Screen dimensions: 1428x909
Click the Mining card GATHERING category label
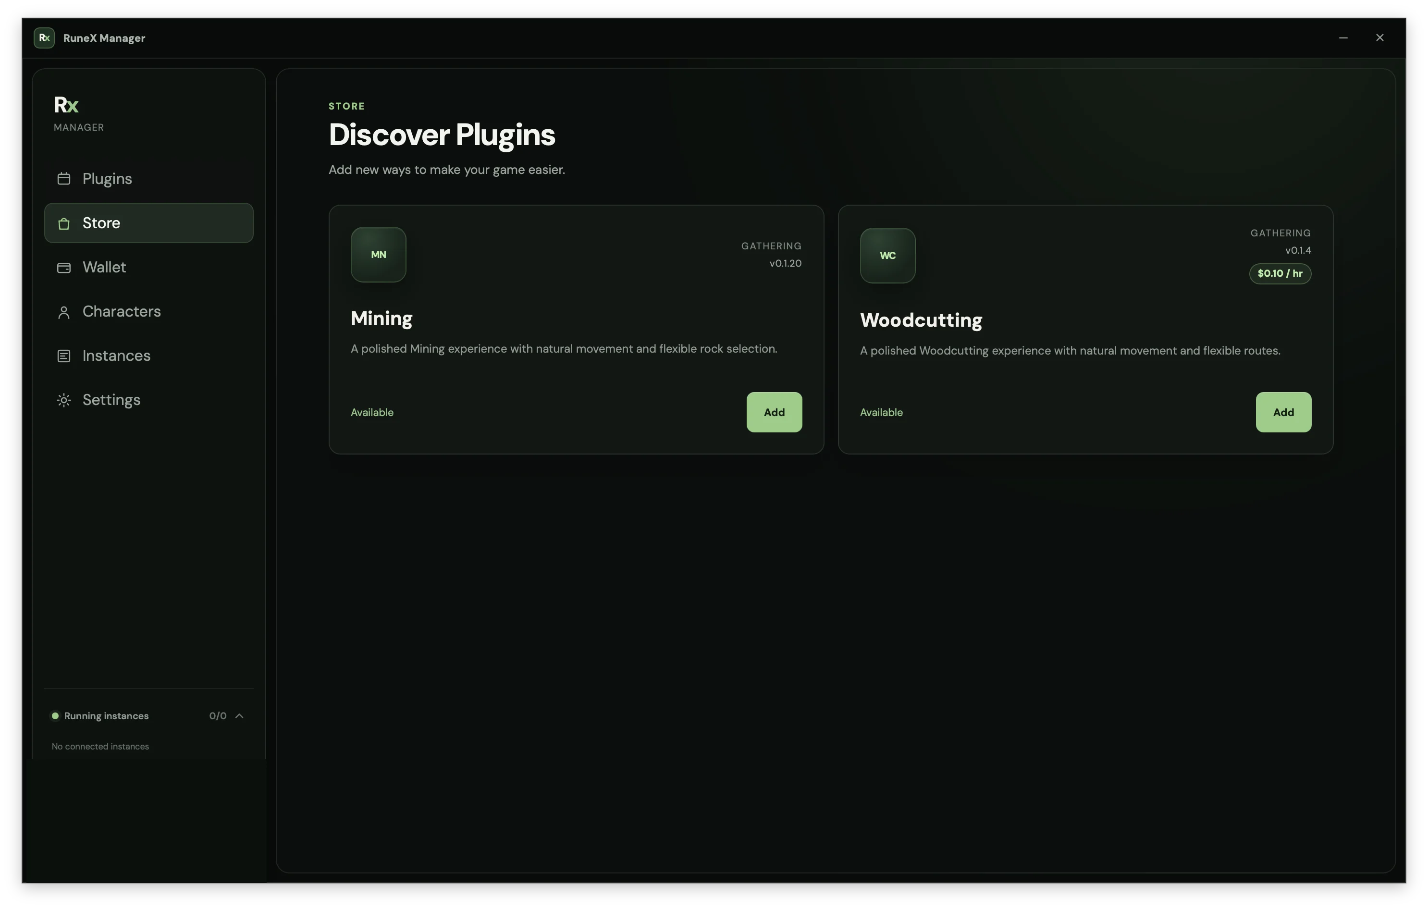771,246
